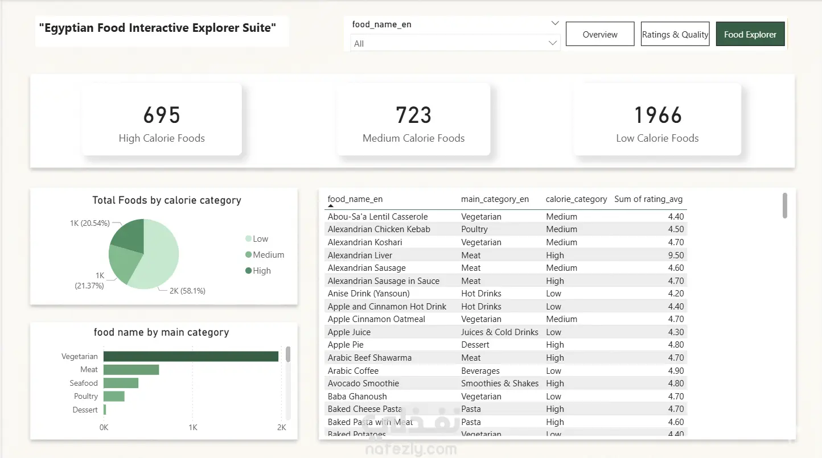Screen dimensions: 822x458
Task: Sort by the calorie_category column header
Action: (576, 199)
